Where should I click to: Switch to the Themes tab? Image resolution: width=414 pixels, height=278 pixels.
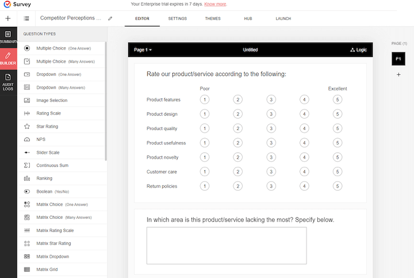coord(213,18)
